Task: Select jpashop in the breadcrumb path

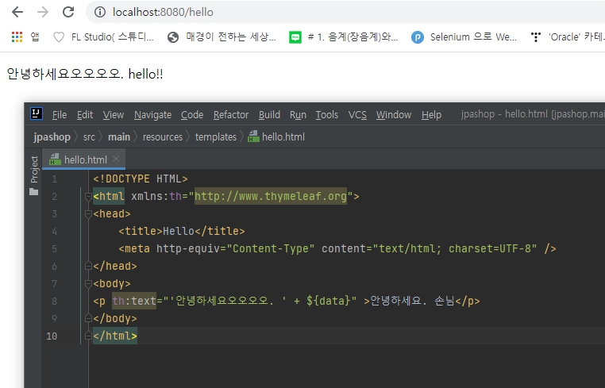Action: coord(52,137)
